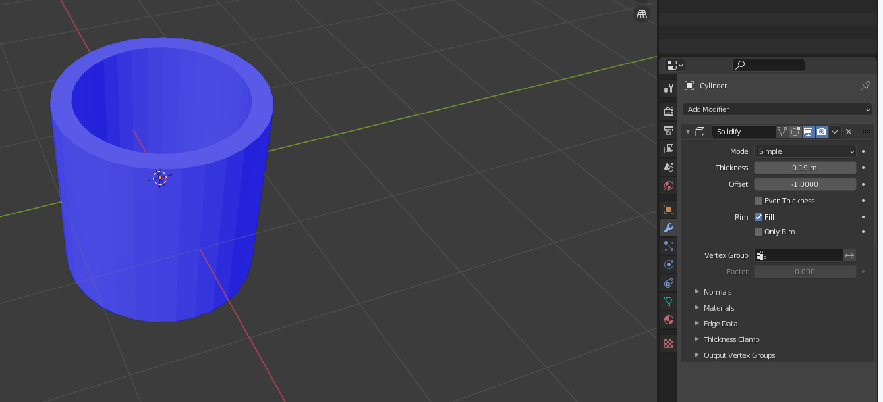The width and height of the screenshot is (883, 402).
Task: Uncheck the Rim Fill checkbox
Action: tap(758, 217)
